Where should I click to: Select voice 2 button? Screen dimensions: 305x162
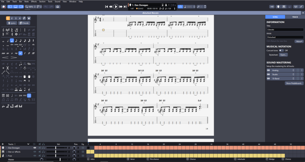click(x=12, y=18)
